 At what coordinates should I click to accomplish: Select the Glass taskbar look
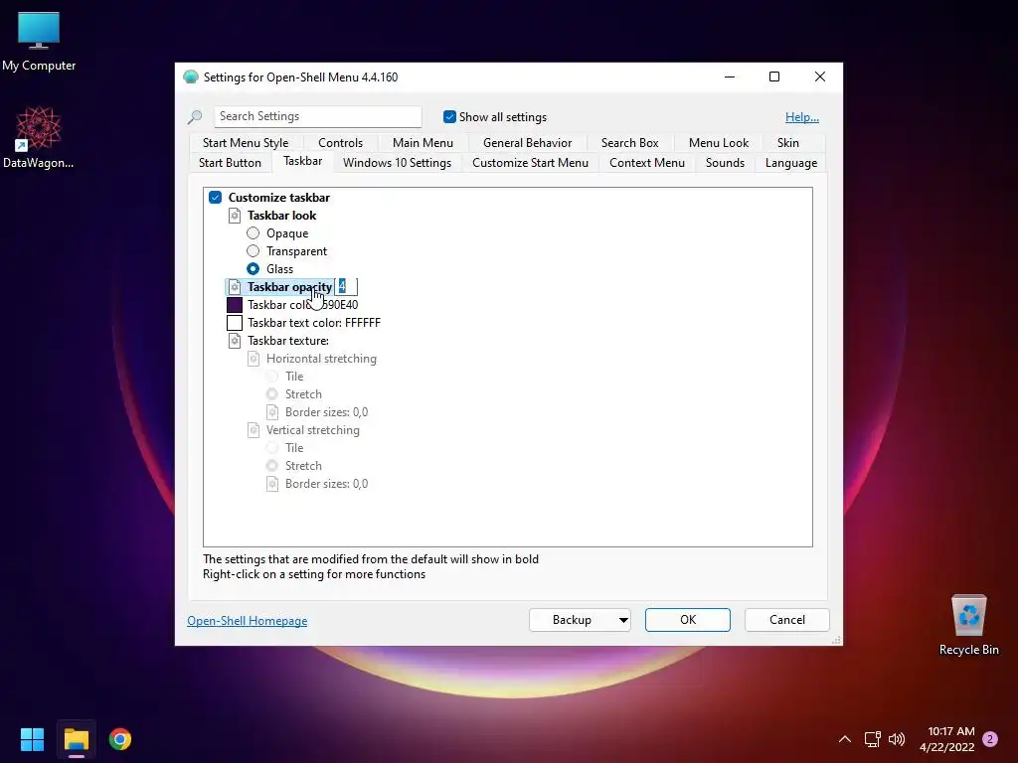254,268
